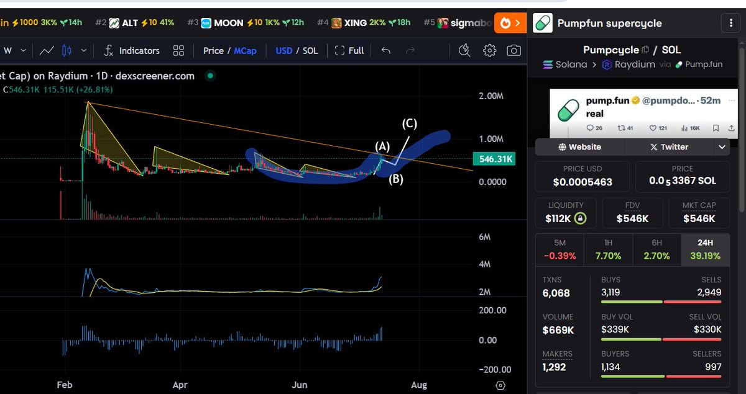Viewport: 746px width, 394px height.
Task: Open chart settings gear
Action: click(x=490, y=50)
